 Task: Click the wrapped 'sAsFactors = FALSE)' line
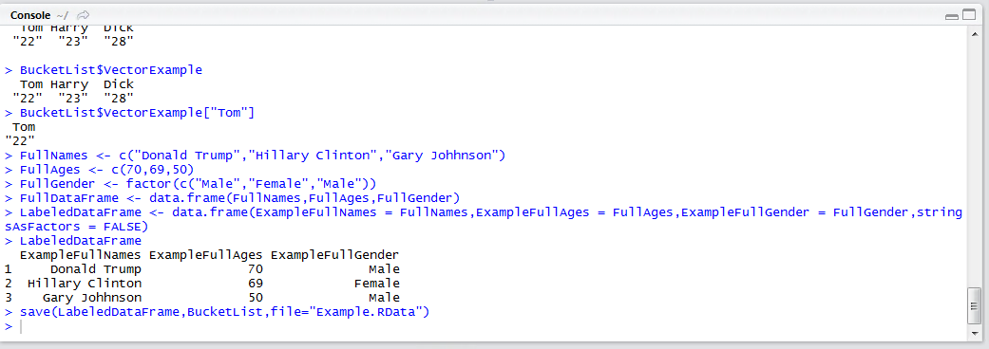(x=76, y=226)
